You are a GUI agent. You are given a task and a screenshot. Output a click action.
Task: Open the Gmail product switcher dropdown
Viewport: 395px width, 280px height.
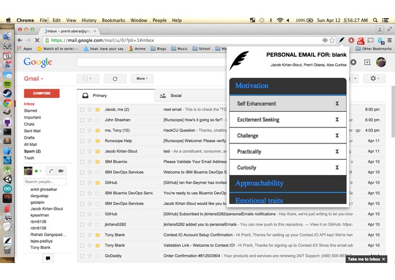pyautogui.click(x=34, y=79)
